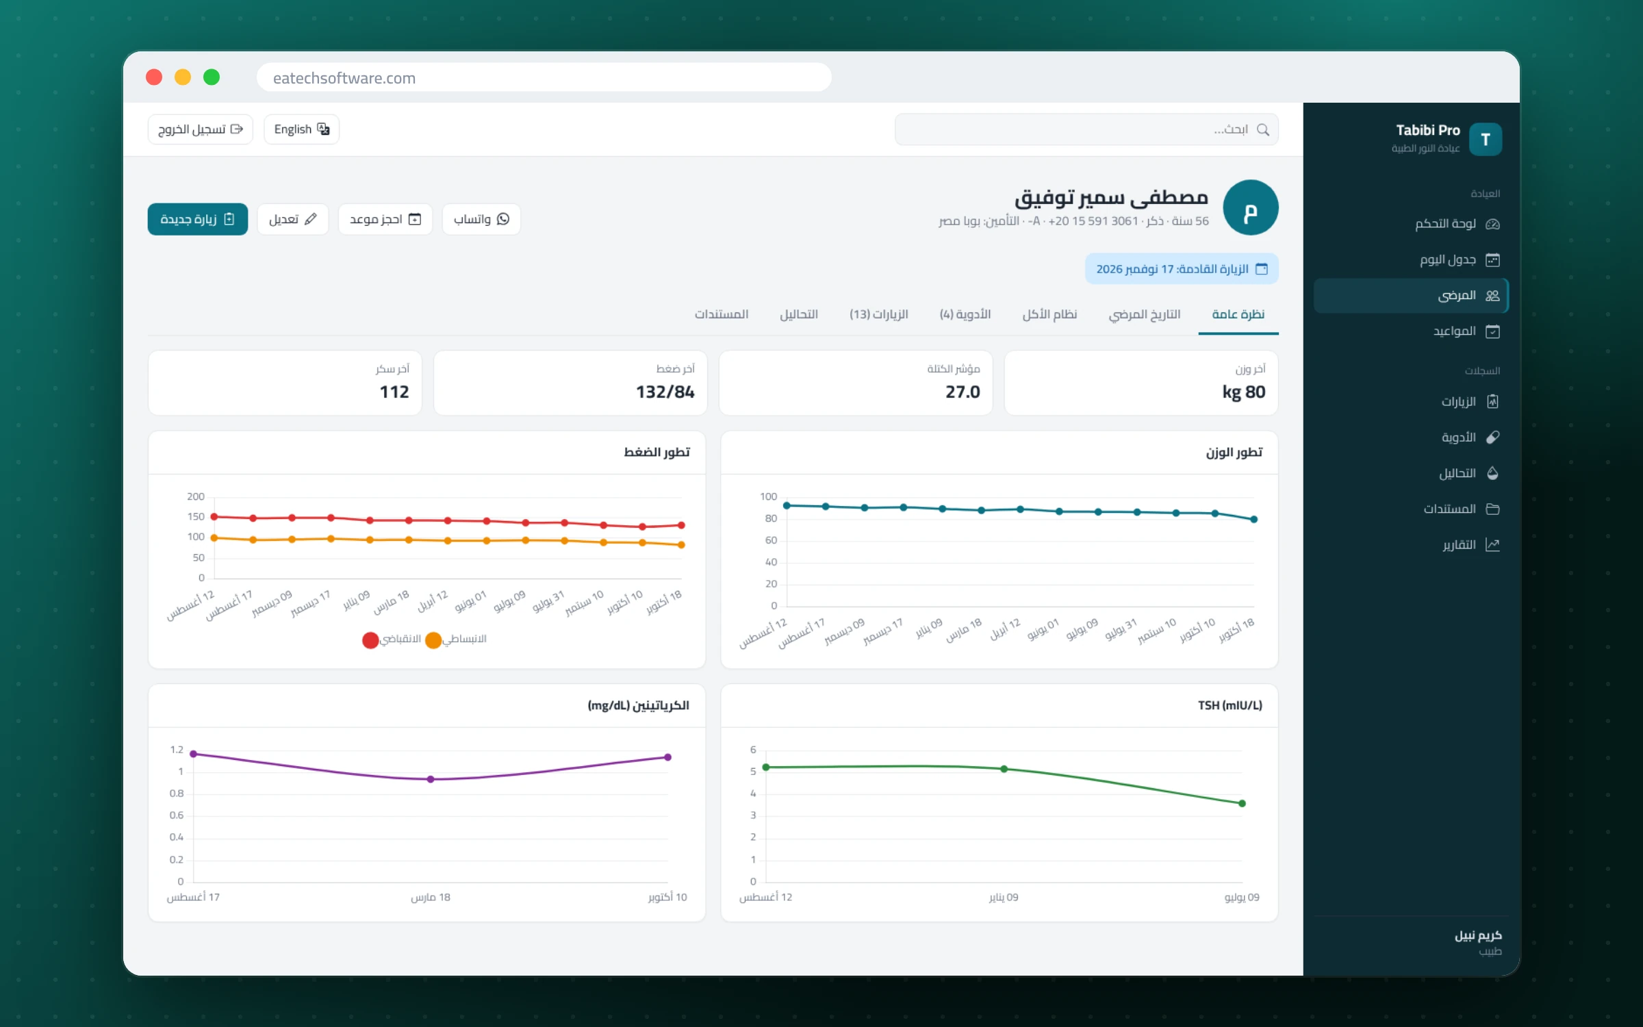
Task: Toggle the red الانقباضي legend swatch
Action: (370, 639)
